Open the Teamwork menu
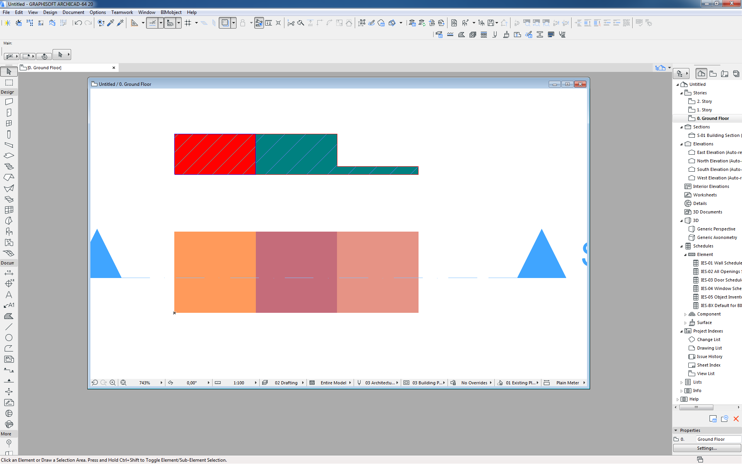This screenshot has height=464, width=742. tap(122, 12)
